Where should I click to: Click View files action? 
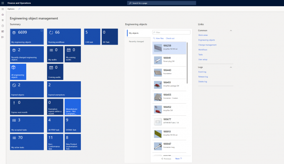[x=158, y=38]
